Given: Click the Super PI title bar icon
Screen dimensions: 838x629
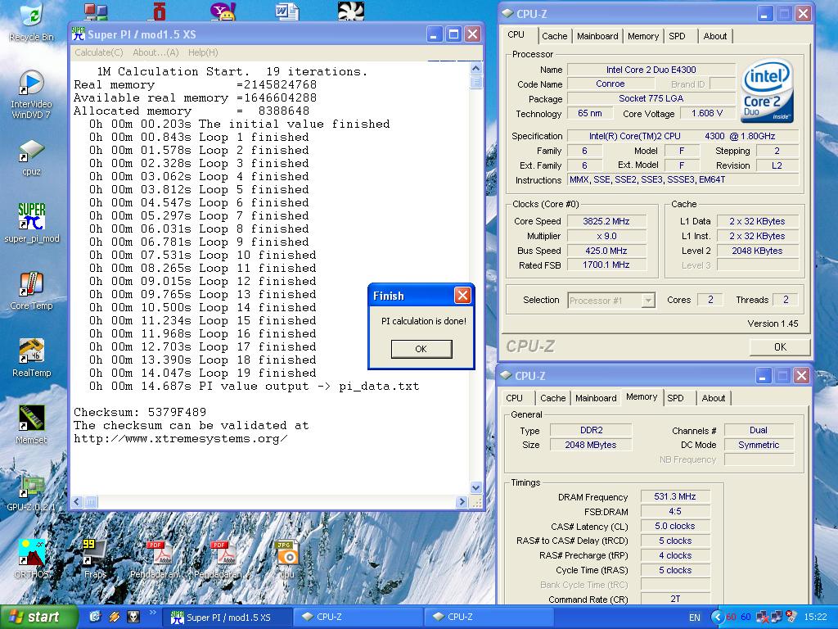Looking at the screenshot, I should 79,34.
